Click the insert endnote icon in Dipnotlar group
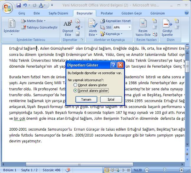This screenshot has height=173, width=191. (x=78, y=21)
